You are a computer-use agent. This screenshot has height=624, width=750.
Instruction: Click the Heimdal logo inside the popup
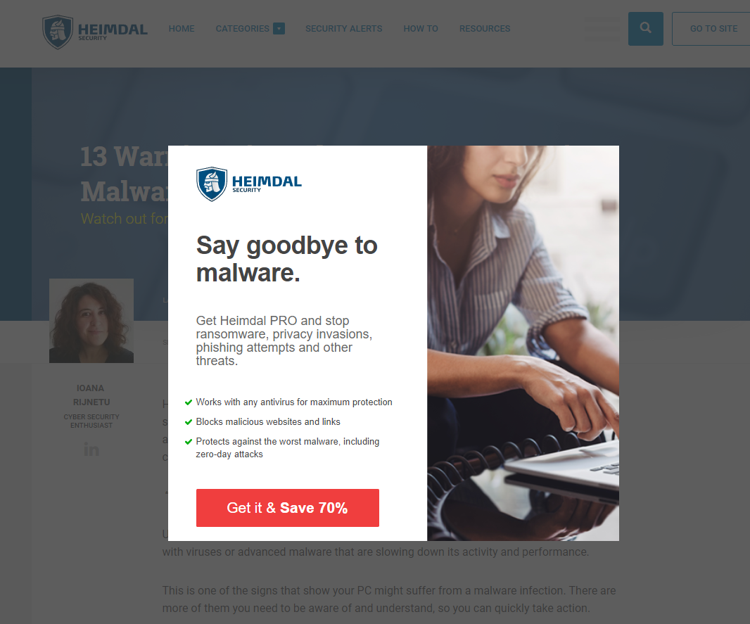click(x=249, y=184)
